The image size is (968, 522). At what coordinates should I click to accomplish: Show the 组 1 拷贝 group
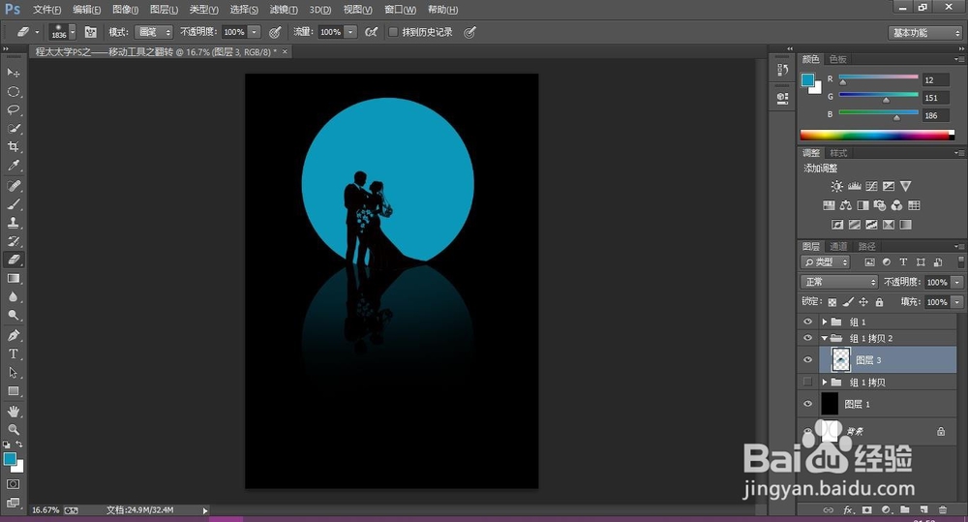point(807,382)
